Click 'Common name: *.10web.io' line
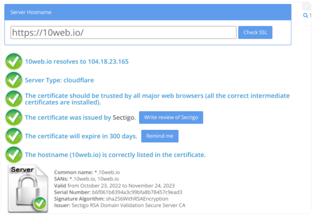 [87, 172]
